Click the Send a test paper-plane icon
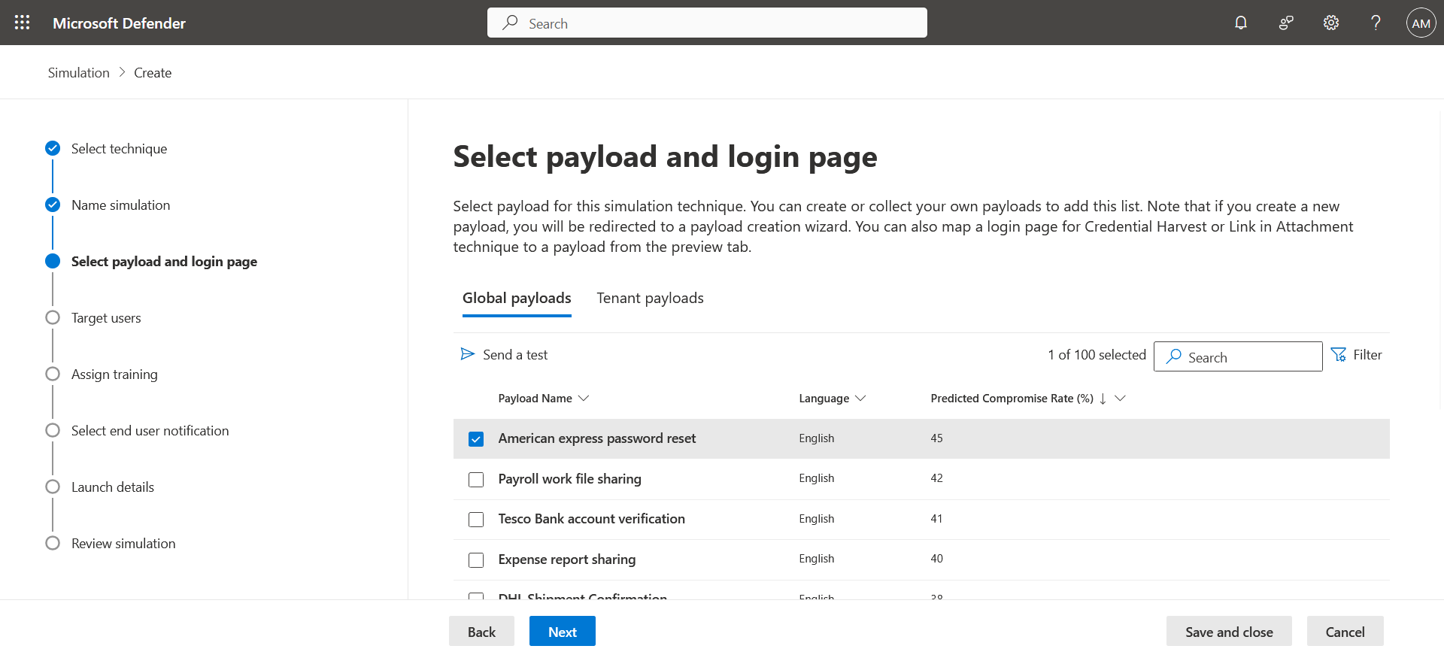The image size is (1444, 661). coord(468,354)
